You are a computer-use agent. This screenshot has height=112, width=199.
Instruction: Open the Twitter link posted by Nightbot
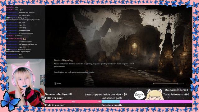(18, 52)
